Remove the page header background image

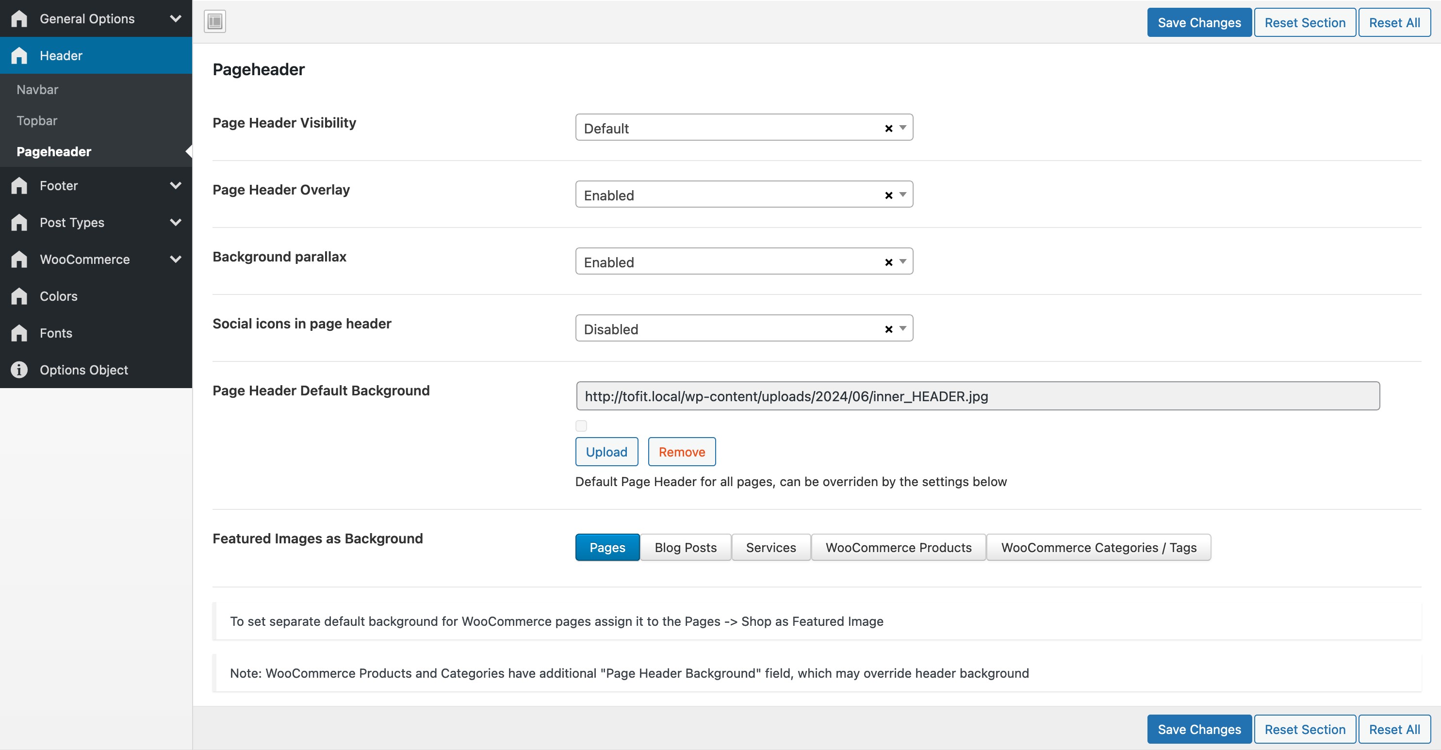(681, 452)
